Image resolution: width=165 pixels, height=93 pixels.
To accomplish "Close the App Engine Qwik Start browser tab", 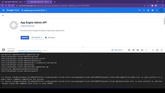I will (25, 2).
